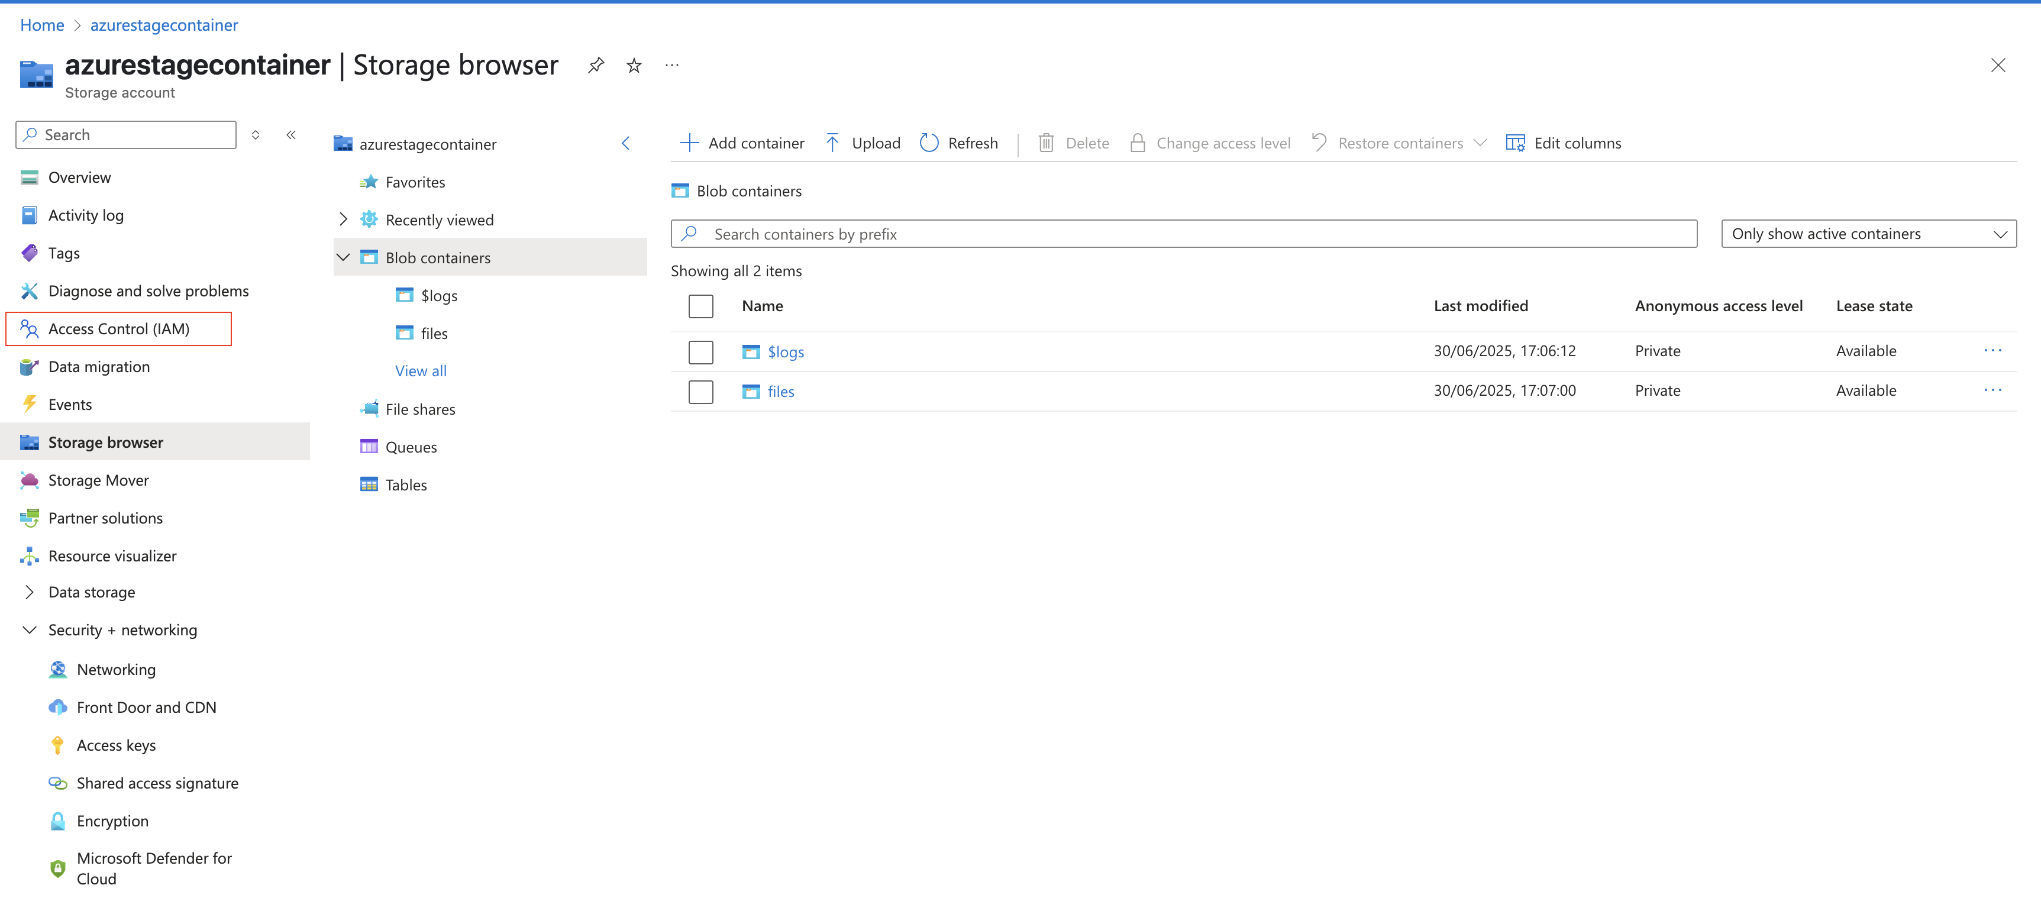Select Storage browser menu item

coord(154,441)
